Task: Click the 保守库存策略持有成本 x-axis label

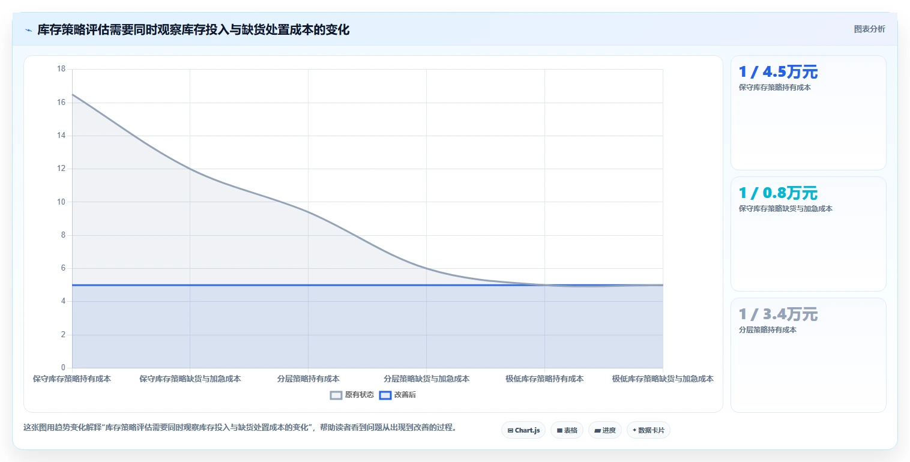Action: [72, 379]
